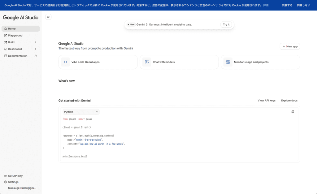Click the takasugi.trader account email
This screenshot has height=194, width=317.
tap(22, 188)
